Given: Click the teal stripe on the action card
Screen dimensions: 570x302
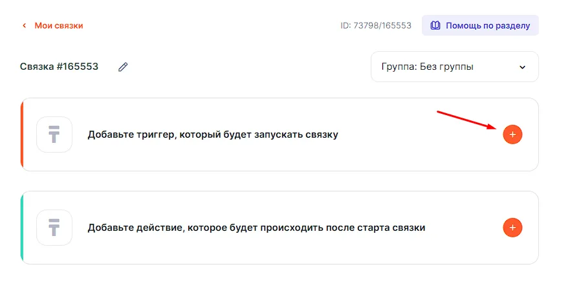Looking at the screenshot, I should pyautogui.click(x=23, y=228).
